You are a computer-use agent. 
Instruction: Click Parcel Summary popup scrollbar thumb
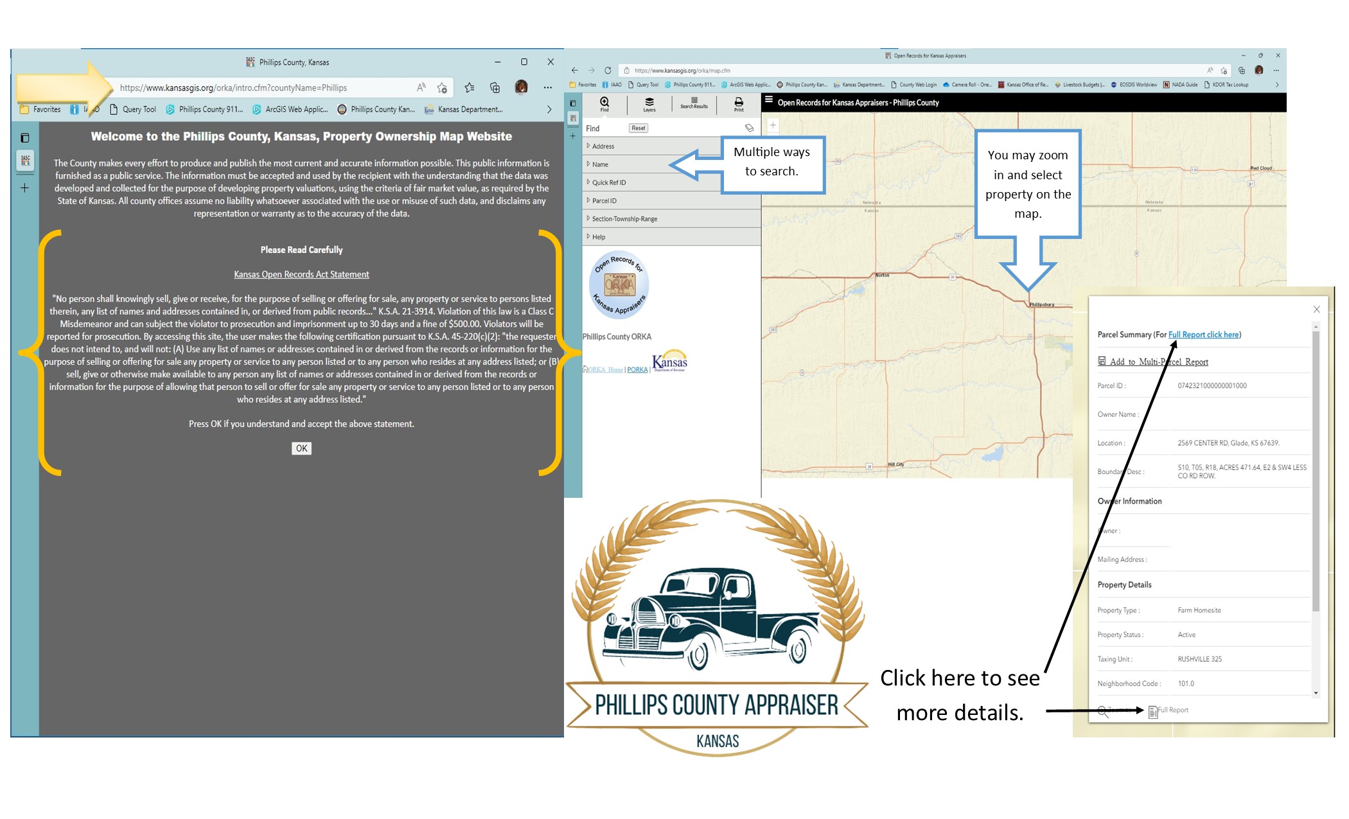[x=1316, y=472]
